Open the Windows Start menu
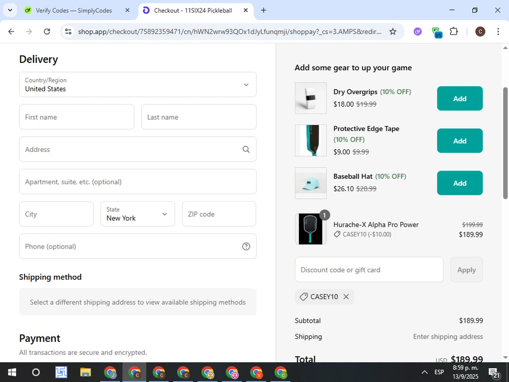Screen dimensions: 509x382 point(12,372)
